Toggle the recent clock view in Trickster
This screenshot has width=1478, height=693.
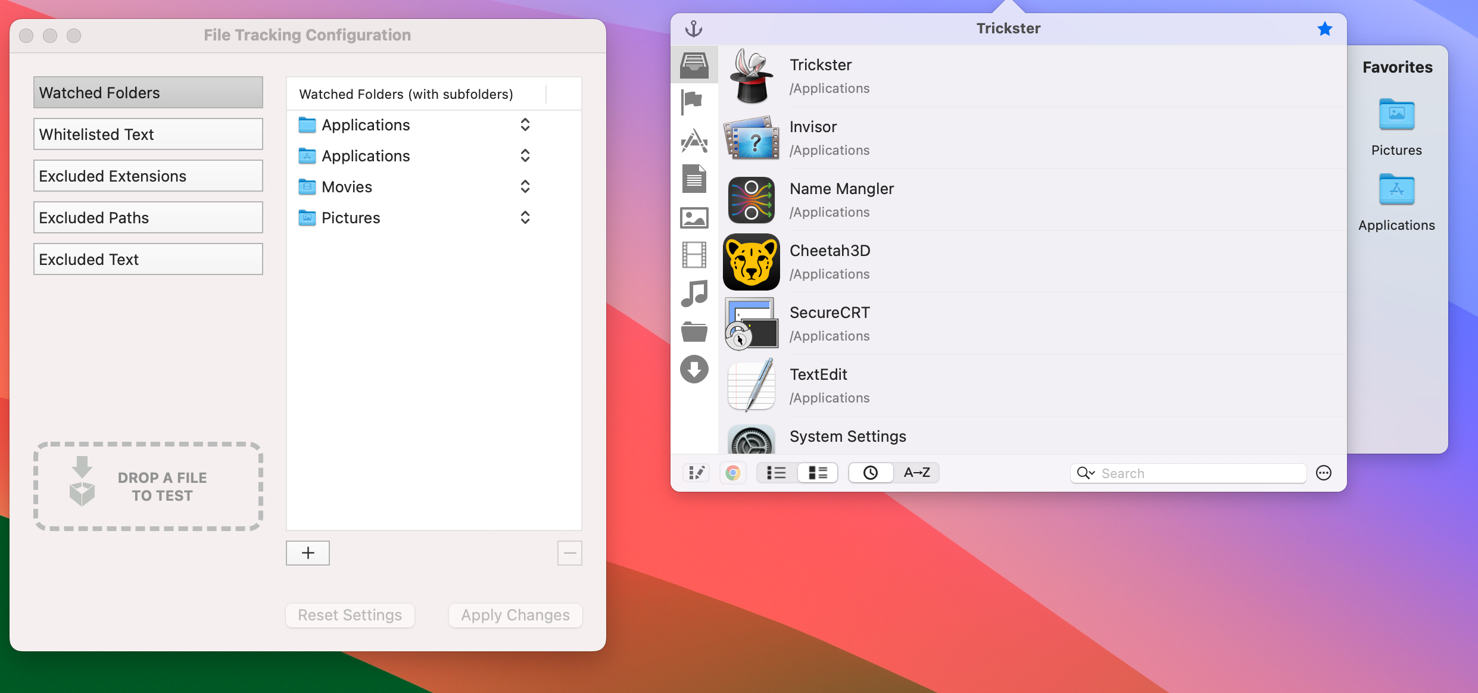click(x=868, y=472)
